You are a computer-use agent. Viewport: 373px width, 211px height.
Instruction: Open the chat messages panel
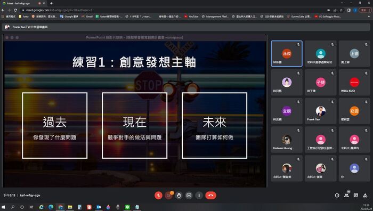click(355, 196)
